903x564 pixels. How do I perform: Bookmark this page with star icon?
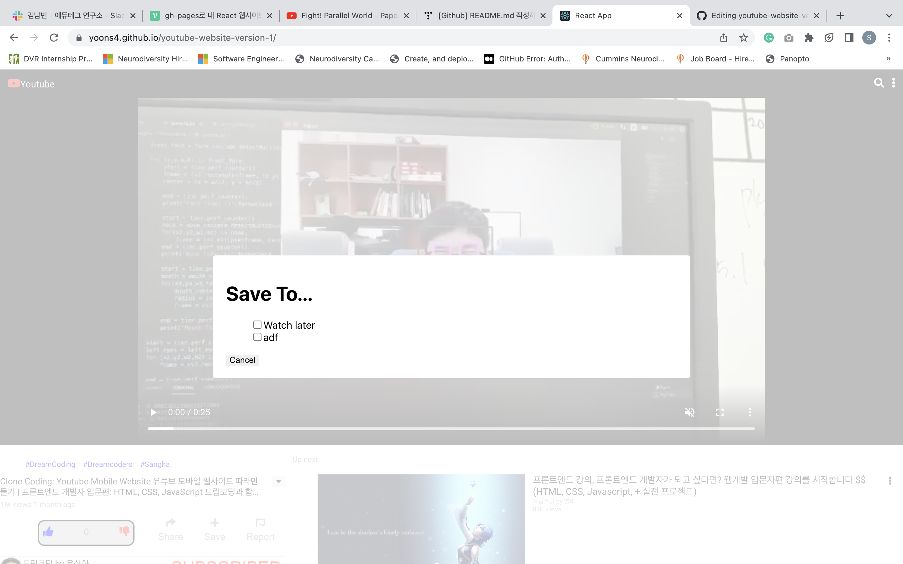coord(744,38)
